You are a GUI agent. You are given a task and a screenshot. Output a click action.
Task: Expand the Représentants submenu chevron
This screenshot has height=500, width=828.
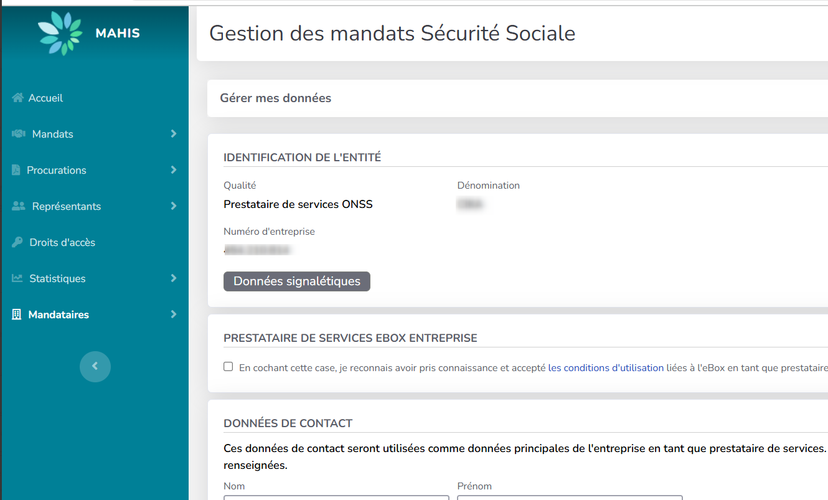tap(174, 206)
